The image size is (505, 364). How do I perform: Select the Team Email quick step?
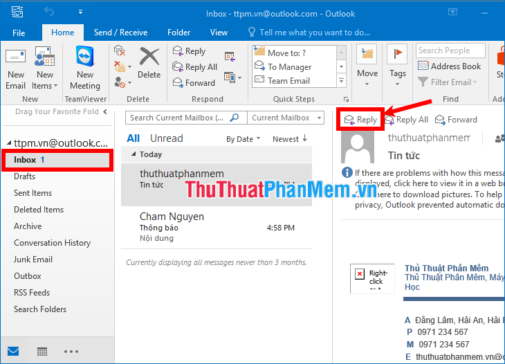(x=294, y=80)
